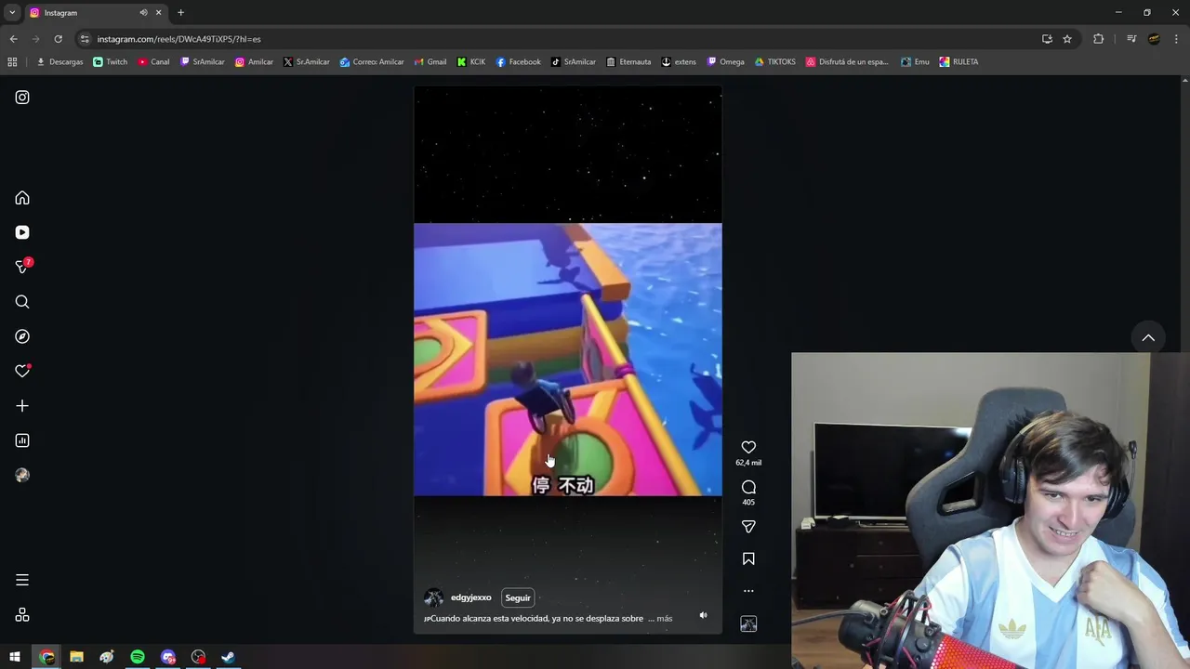Screen dimensions: 1190x669
Task: Open the hamburger More menu in the sidebar
Action: 22,580
